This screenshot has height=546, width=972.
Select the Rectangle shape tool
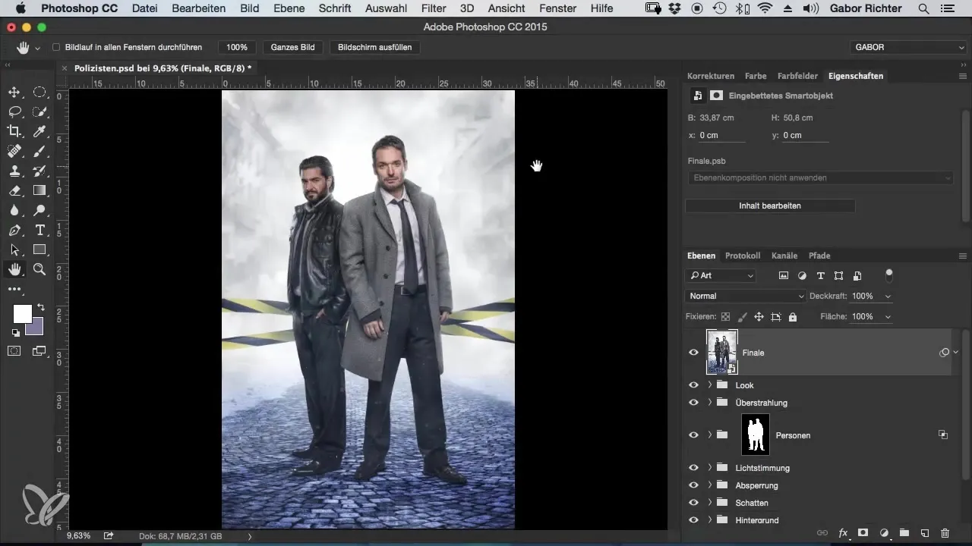coord(39,249)
